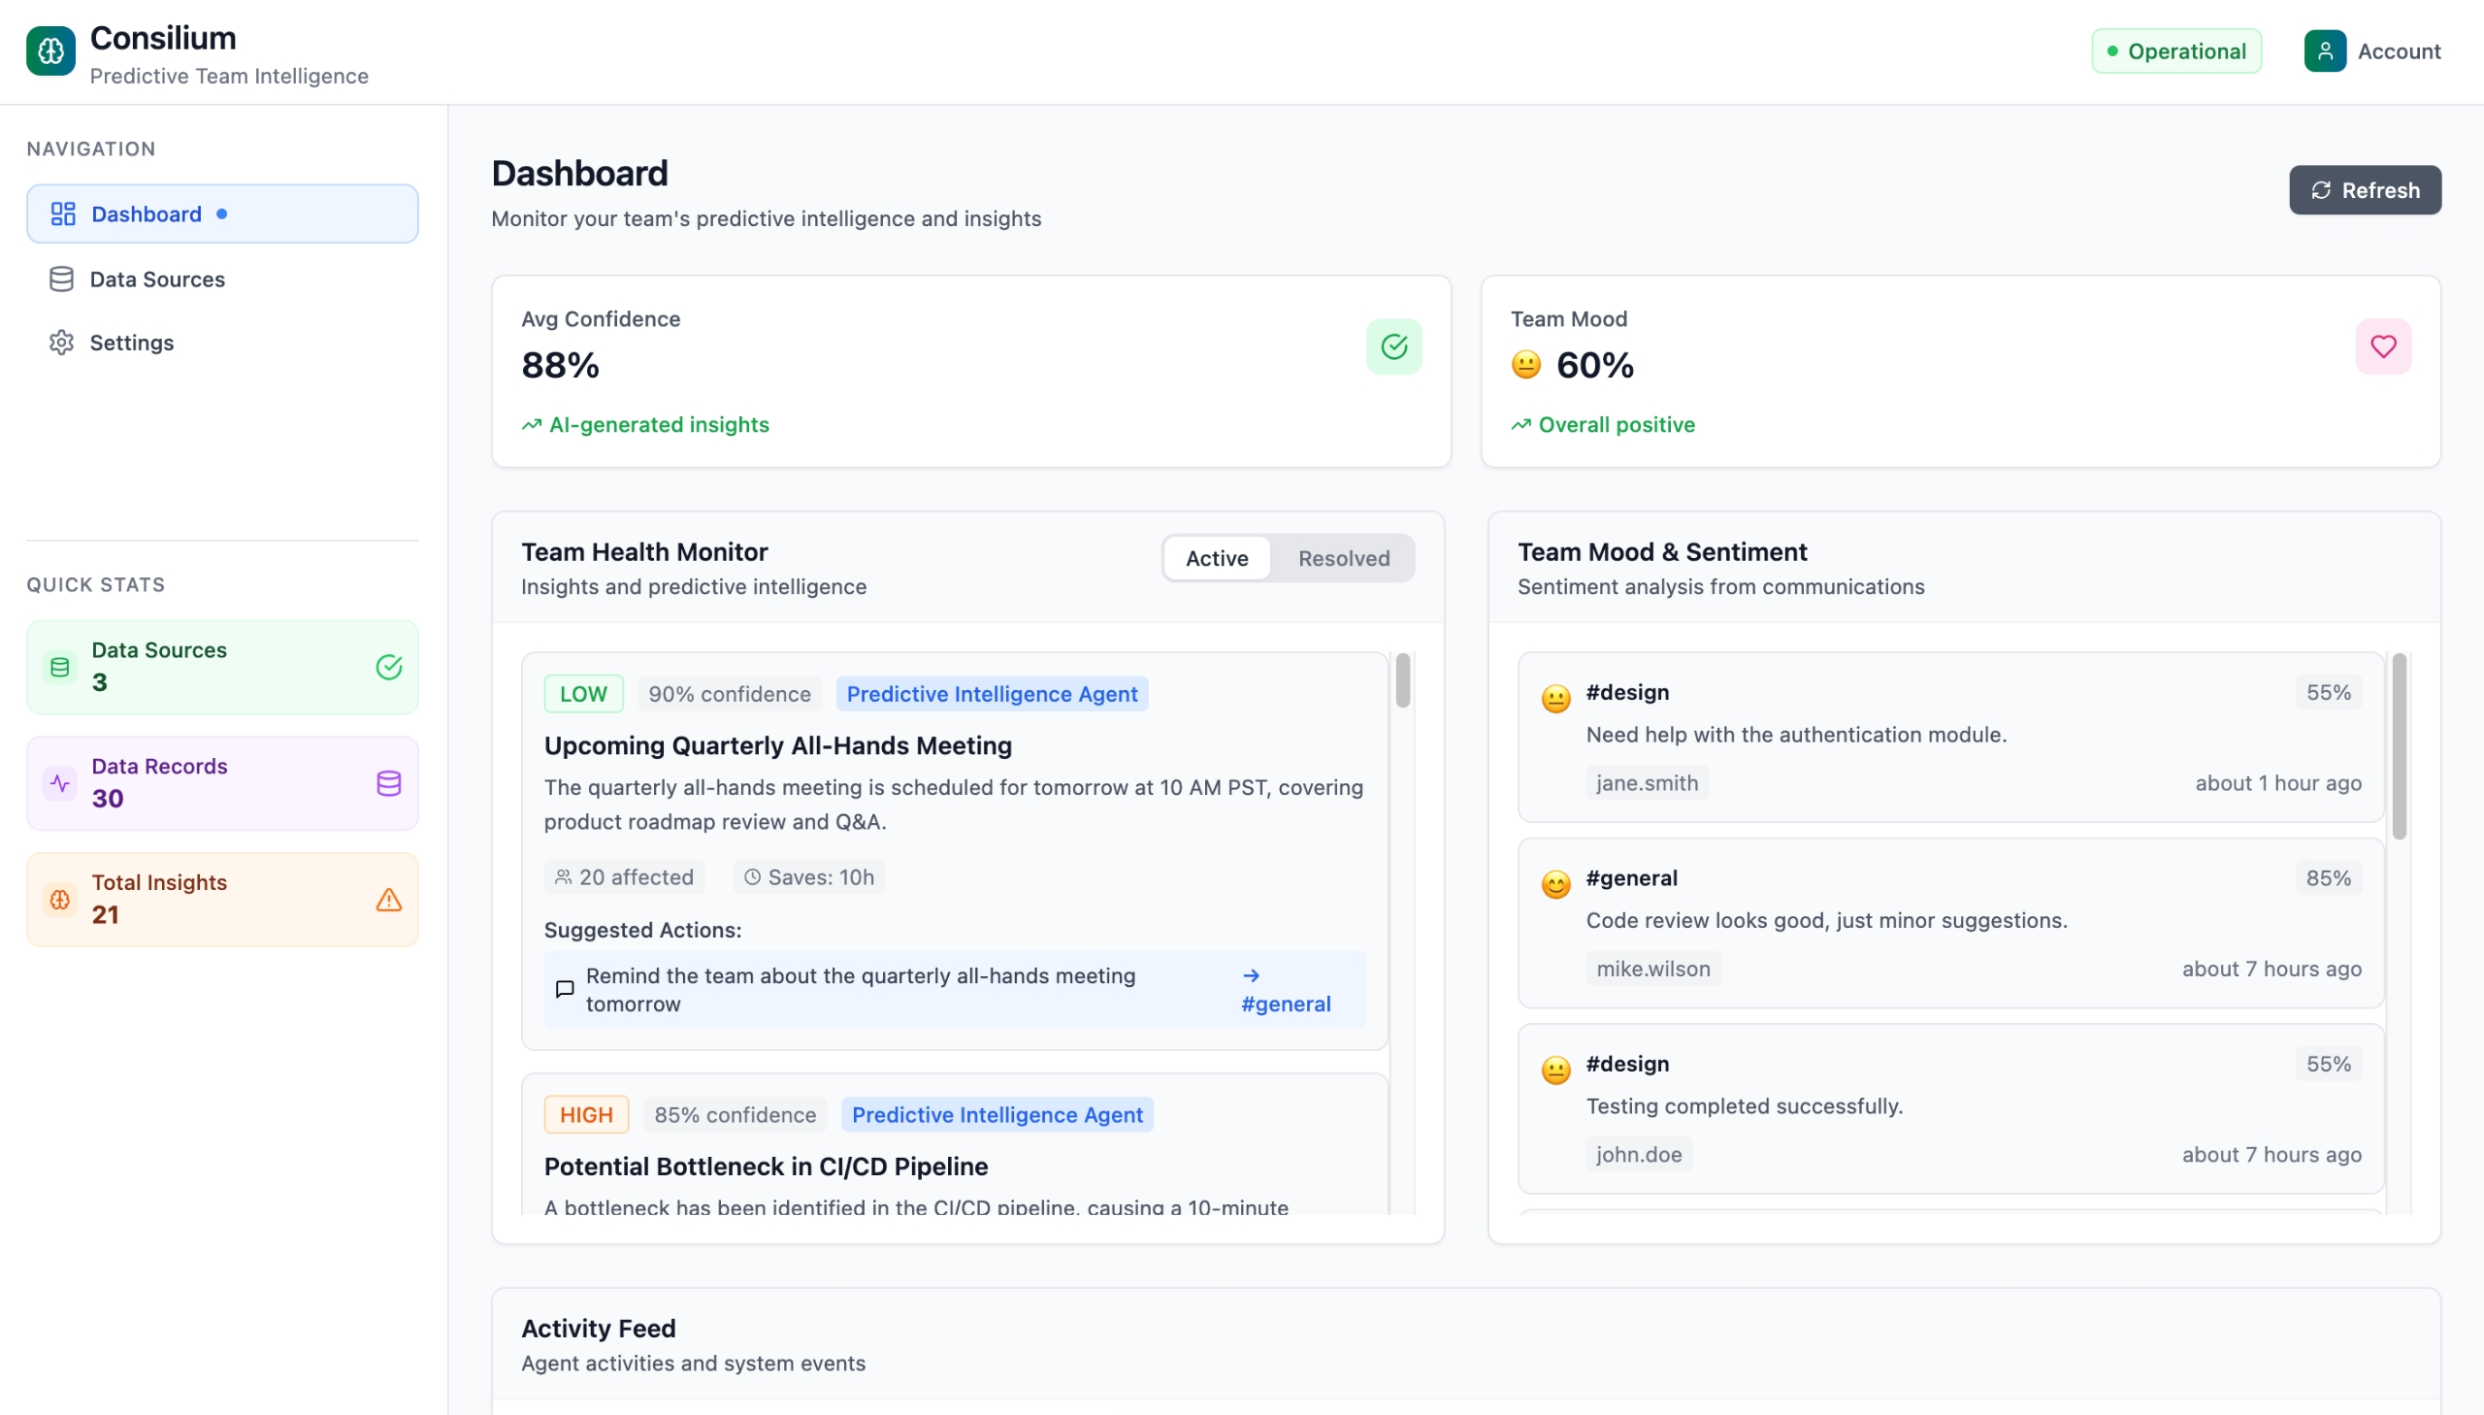This screenshot has width=2484, height=1415.
Task: Click pink heart icon in Team Mood card
Action: point(2382,346)
